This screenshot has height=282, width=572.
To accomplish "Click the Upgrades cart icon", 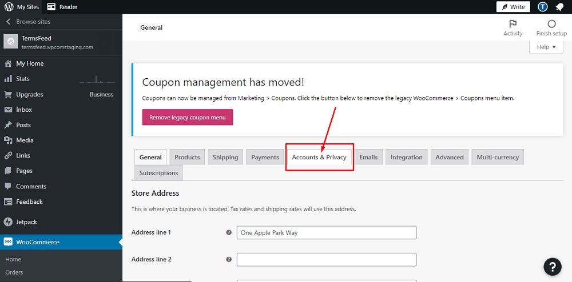I will [8, 95].
